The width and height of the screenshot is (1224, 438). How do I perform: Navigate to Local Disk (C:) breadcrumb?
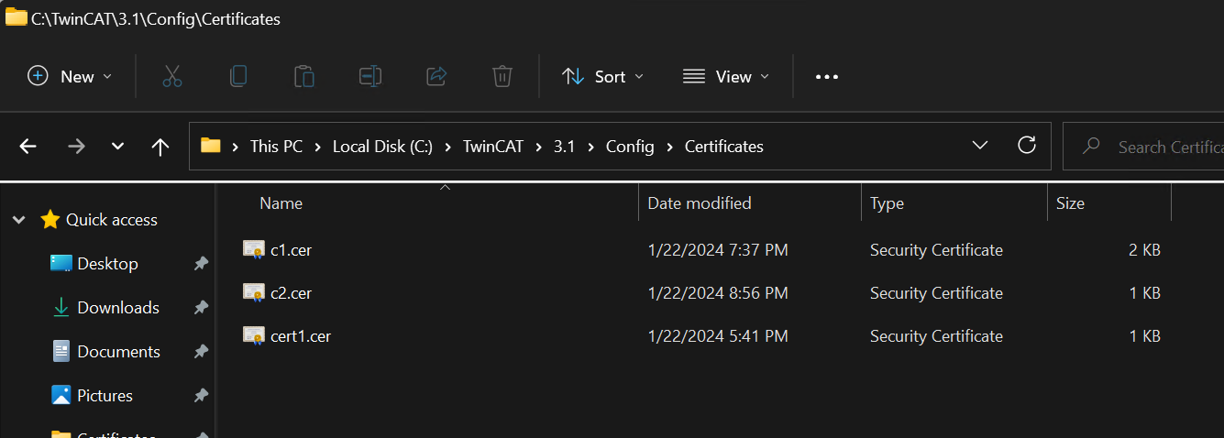382,147
